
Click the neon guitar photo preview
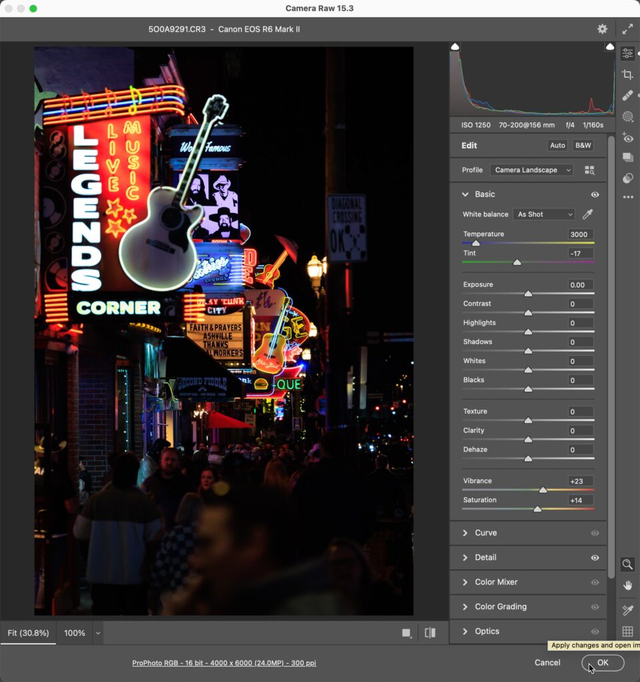(224, 331)
